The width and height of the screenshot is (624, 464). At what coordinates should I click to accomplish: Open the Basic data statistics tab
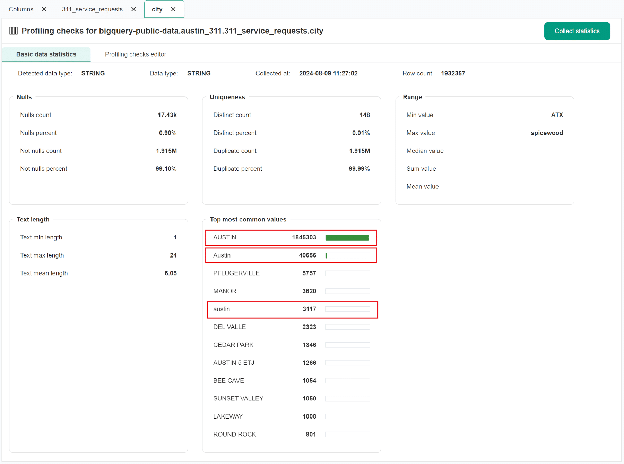46,54
